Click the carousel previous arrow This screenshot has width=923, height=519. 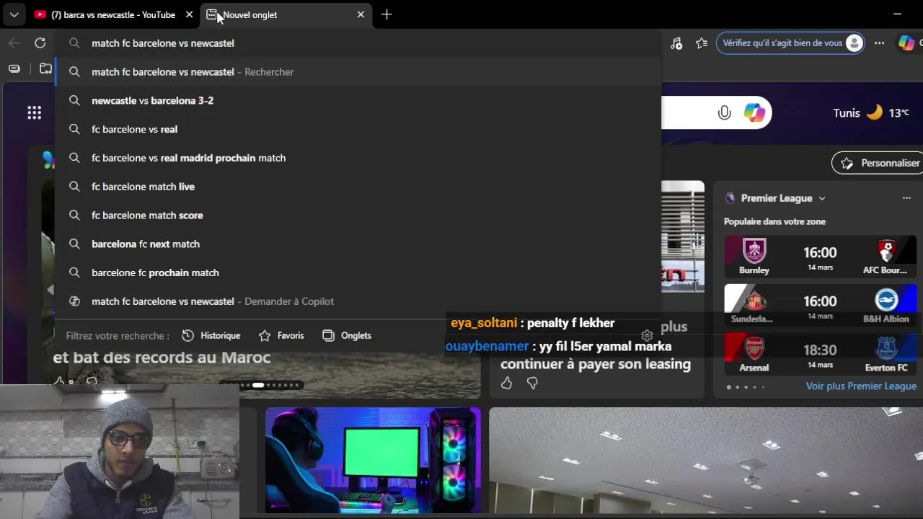point(50,289)
